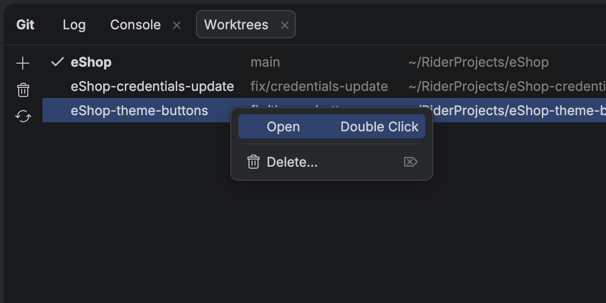
Task: Select the eShop-credentials-update worktree
Action: pos(152,86)
